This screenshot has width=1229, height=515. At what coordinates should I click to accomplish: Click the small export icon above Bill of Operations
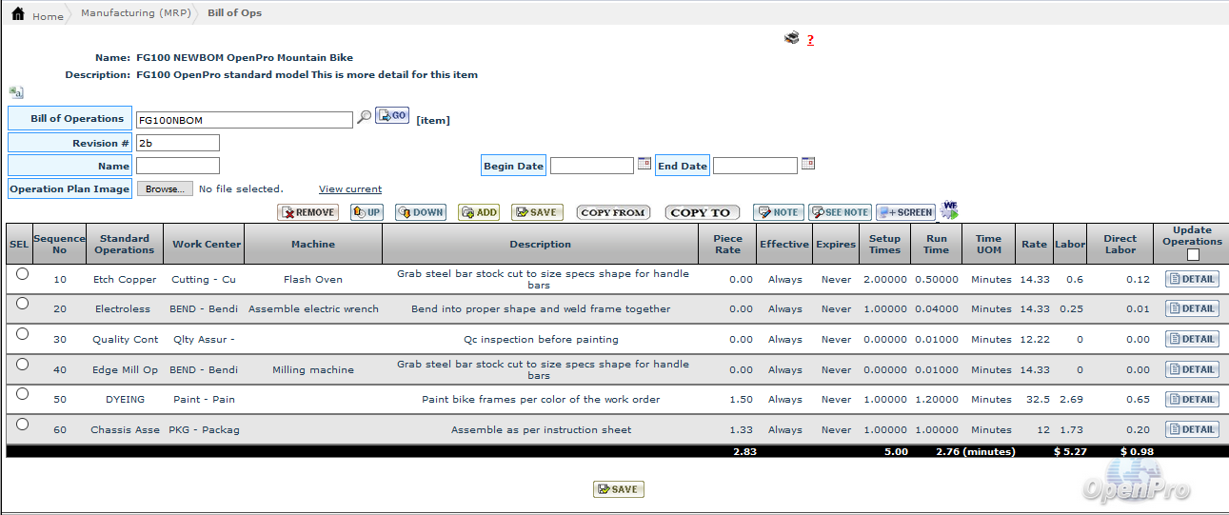[16, 92]
